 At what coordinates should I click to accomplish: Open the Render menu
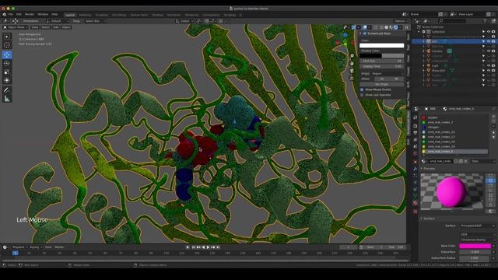(30, 15)
